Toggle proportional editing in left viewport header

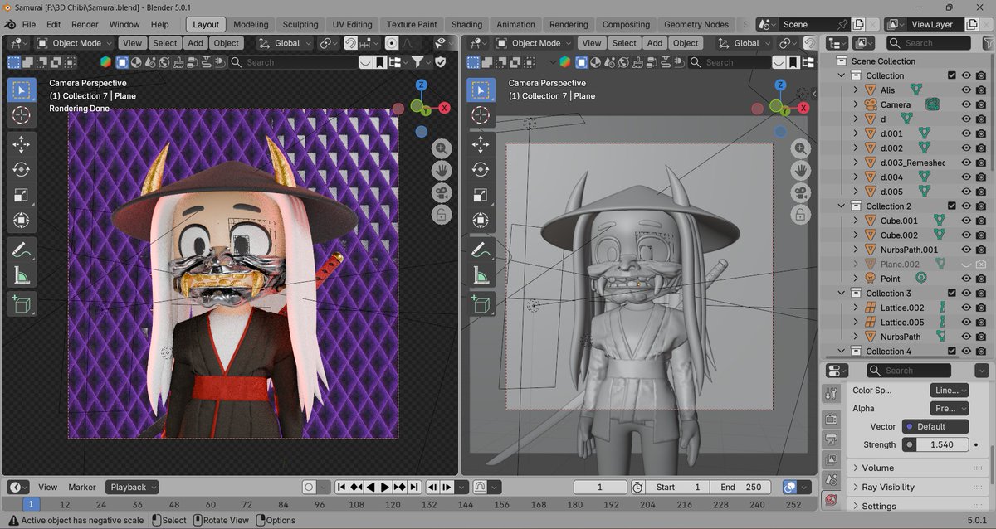click(x=391, y=43)
